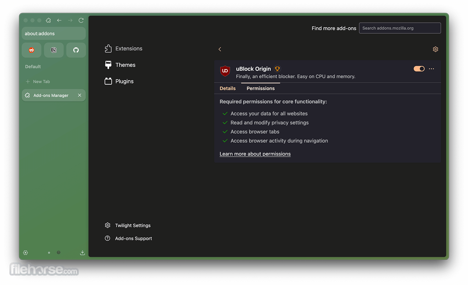Click "Access browser tabs" permission
468x285 pixels.
[x=255, y=132]
